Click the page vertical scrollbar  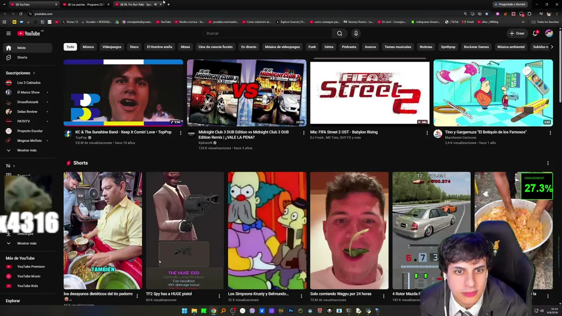coord(560,66)
